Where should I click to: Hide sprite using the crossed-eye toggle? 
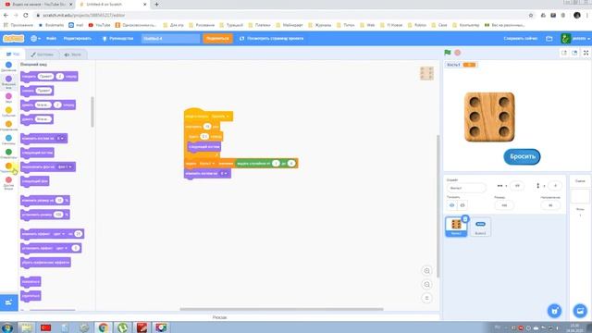[x=462, y=205]
